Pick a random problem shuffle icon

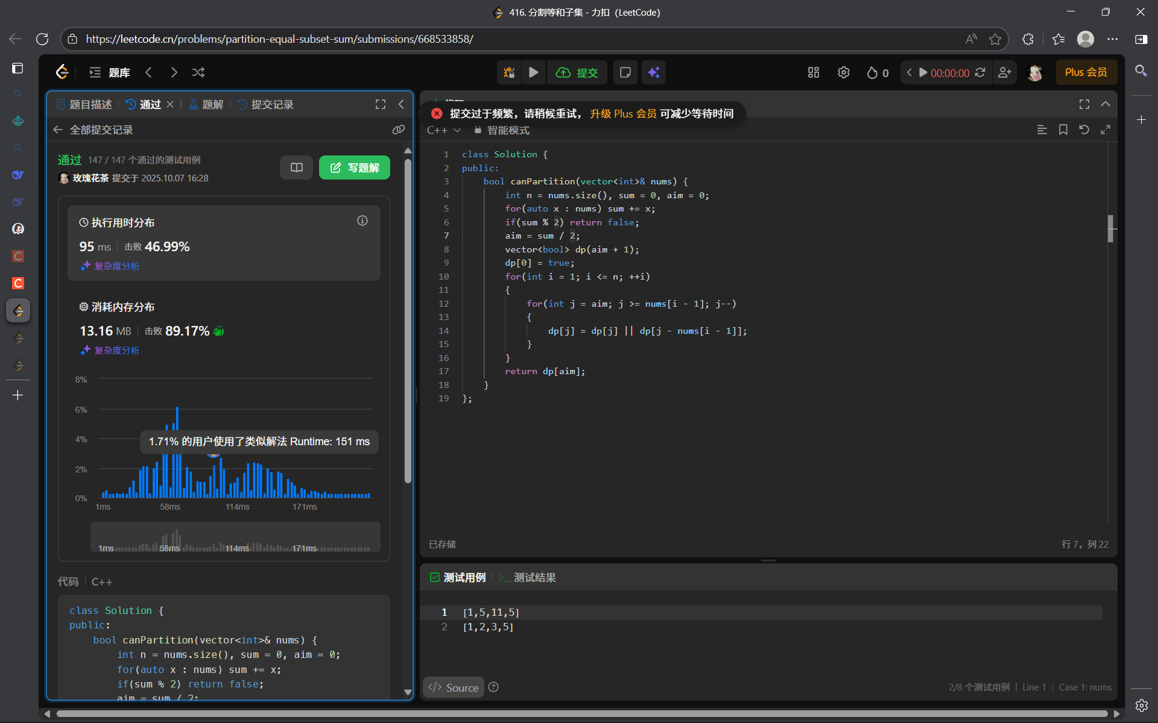click(x=198, y=72)
